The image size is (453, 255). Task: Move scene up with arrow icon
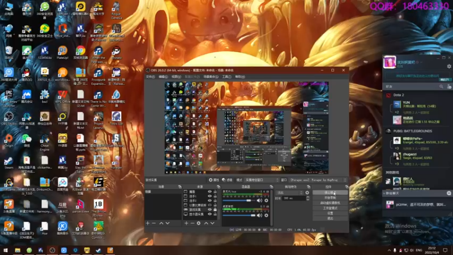161,223
